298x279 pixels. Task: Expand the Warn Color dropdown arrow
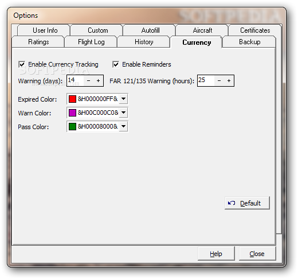pos(123,113)
